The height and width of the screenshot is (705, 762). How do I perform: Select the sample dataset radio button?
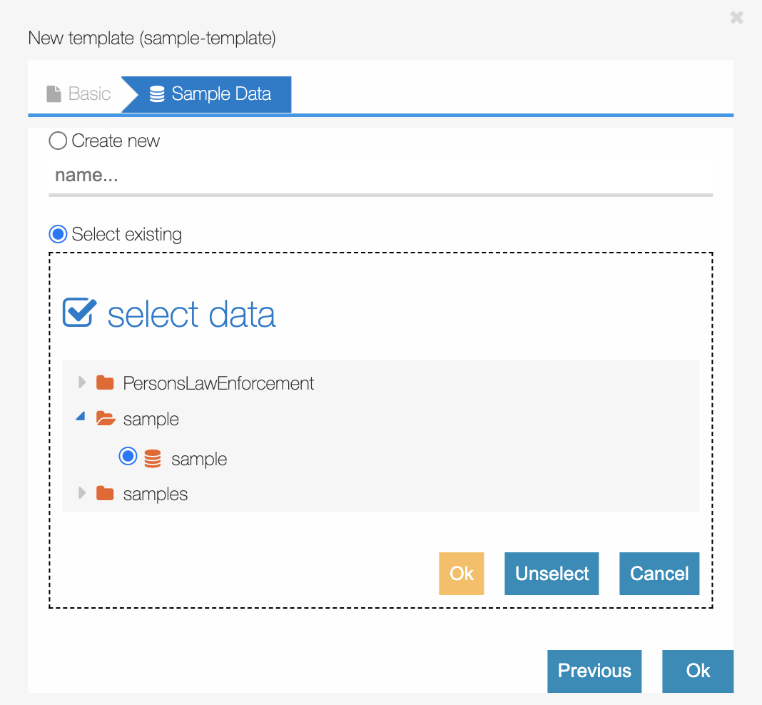[x=128, y=457]
